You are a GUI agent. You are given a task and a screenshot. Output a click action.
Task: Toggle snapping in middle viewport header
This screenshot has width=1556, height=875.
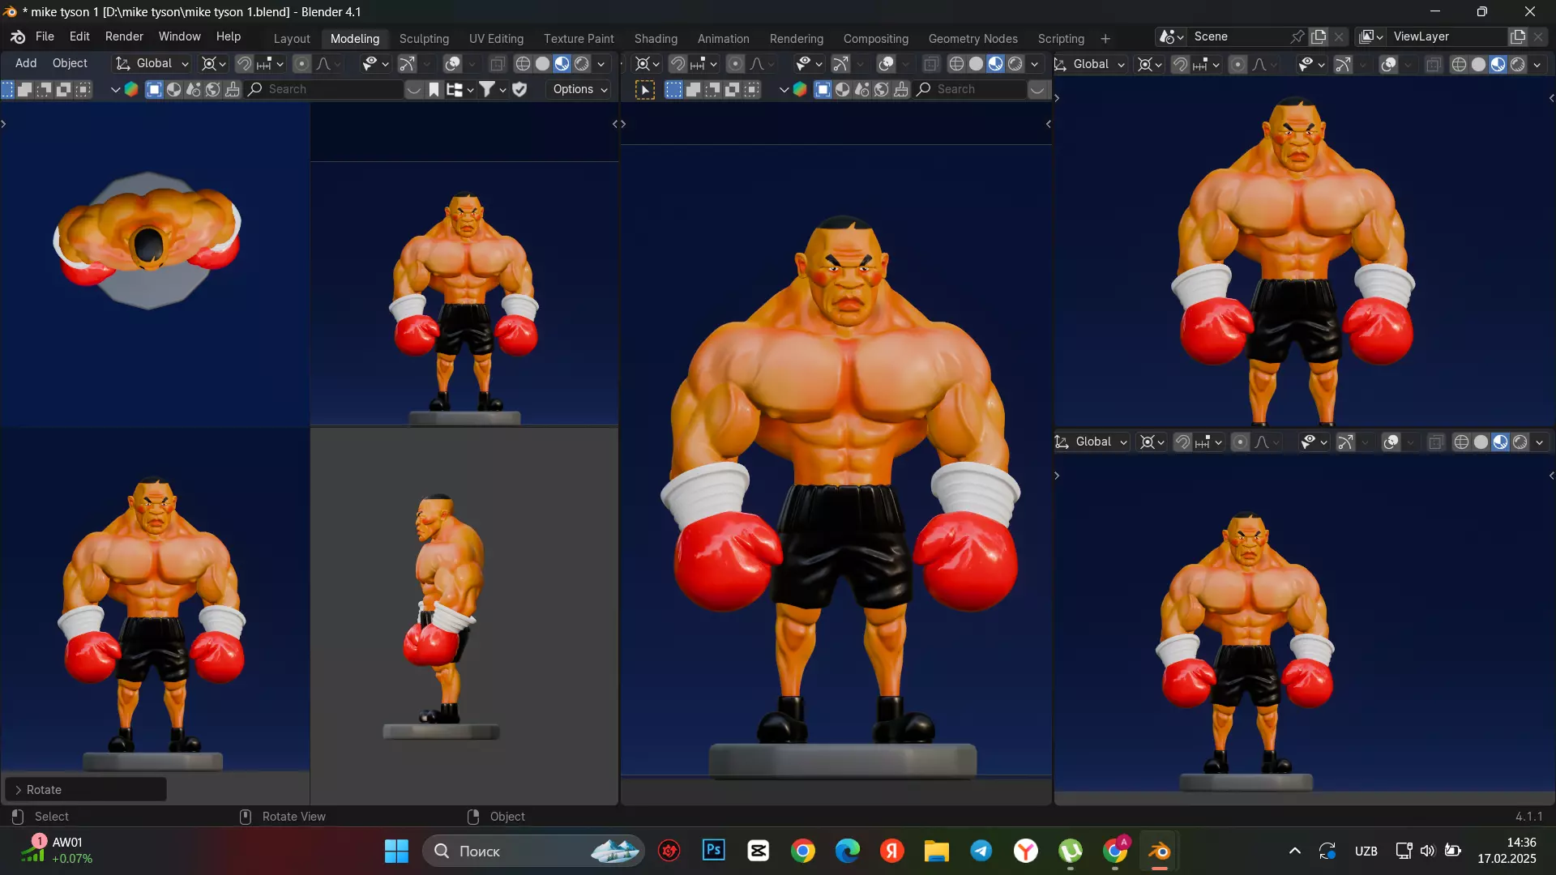click(x=678, y=64)
